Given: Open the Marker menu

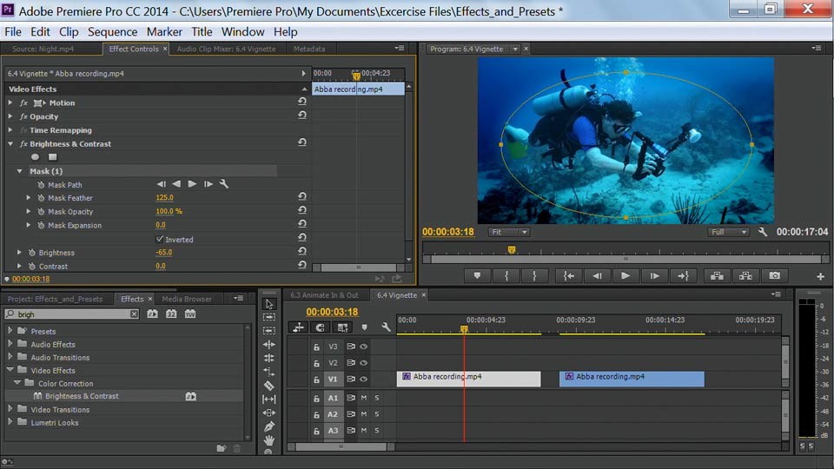Looking at the screenshot, I should 164,32.
